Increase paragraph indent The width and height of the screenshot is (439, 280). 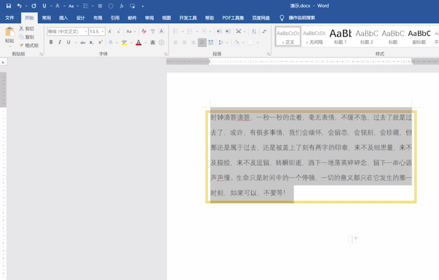[228, 31]
